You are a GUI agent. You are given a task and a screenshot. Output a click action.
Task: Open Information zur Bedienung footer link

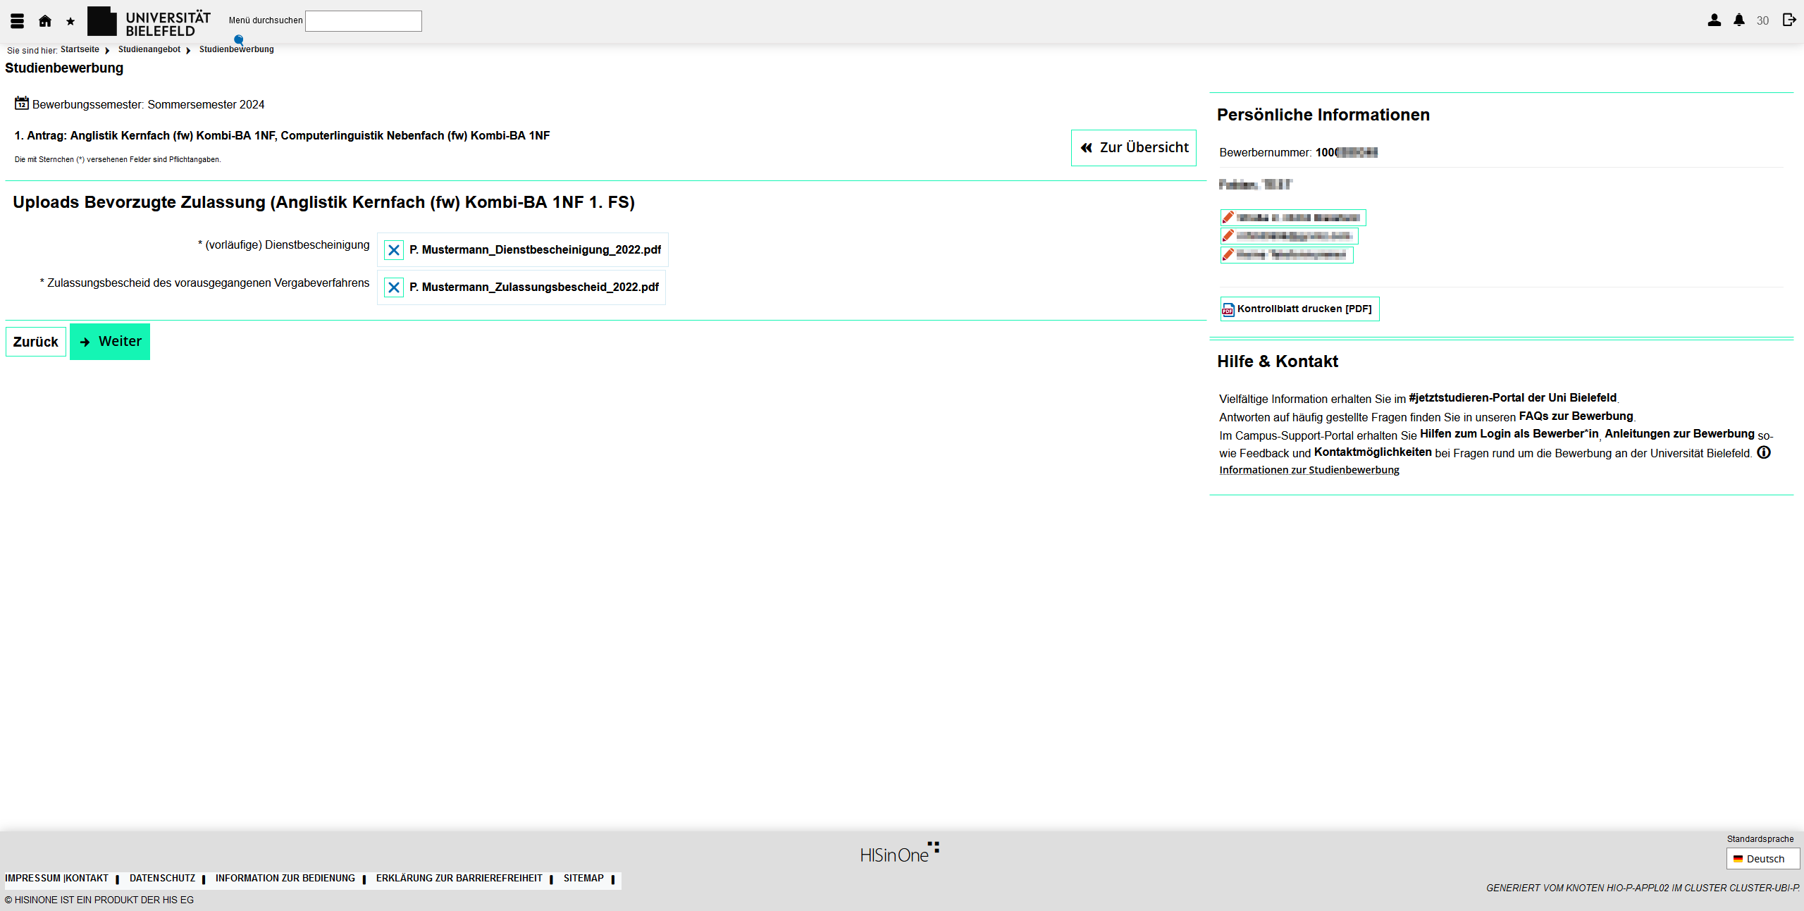[285, 879]
